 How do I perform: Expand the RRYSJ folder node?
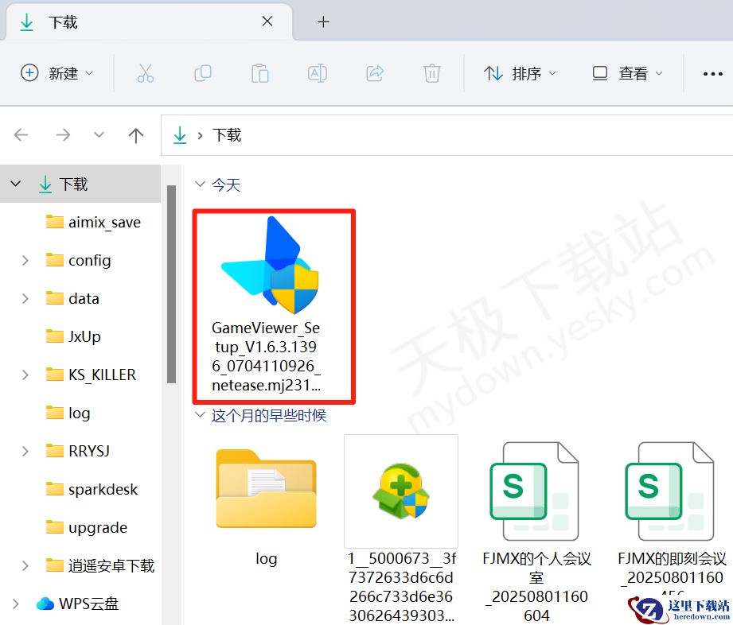[25, 451]
